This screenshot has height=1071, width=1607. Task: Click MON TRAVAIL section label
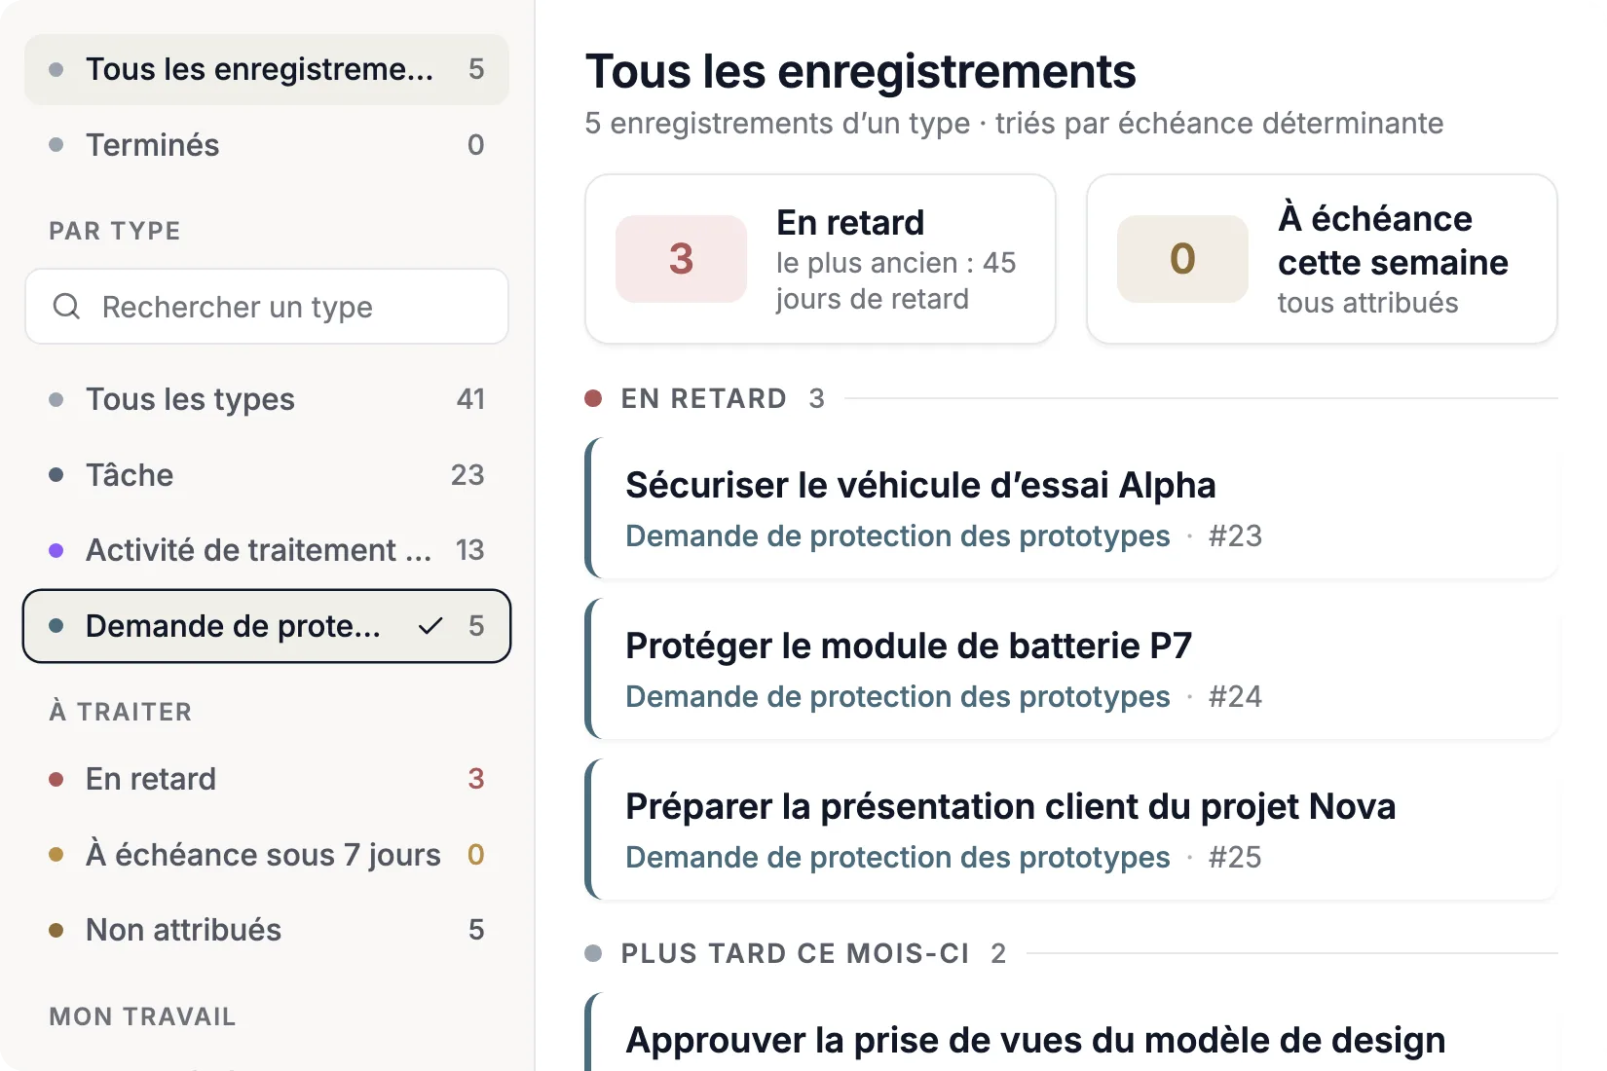pos(142,1016)
